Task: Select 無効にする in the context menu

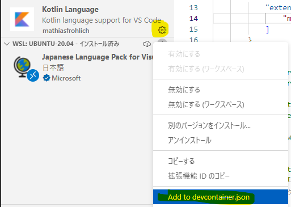Action: (221, 90)
